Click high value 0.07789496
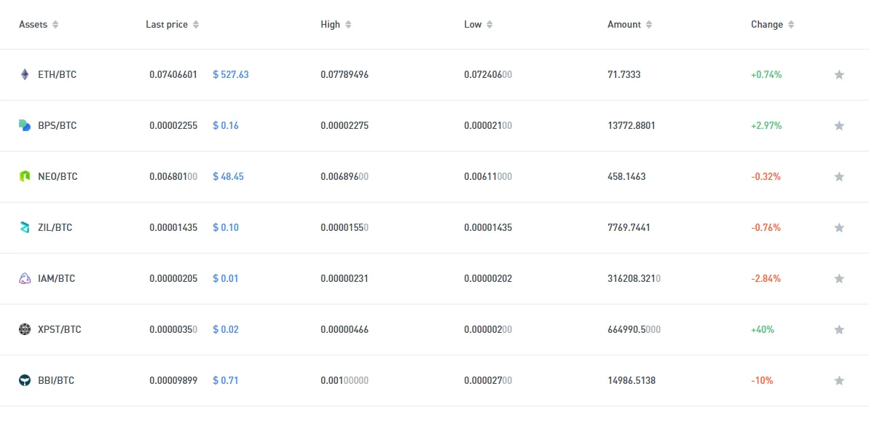The height and width of the screenshot is (421, 869). click(344, 74)
